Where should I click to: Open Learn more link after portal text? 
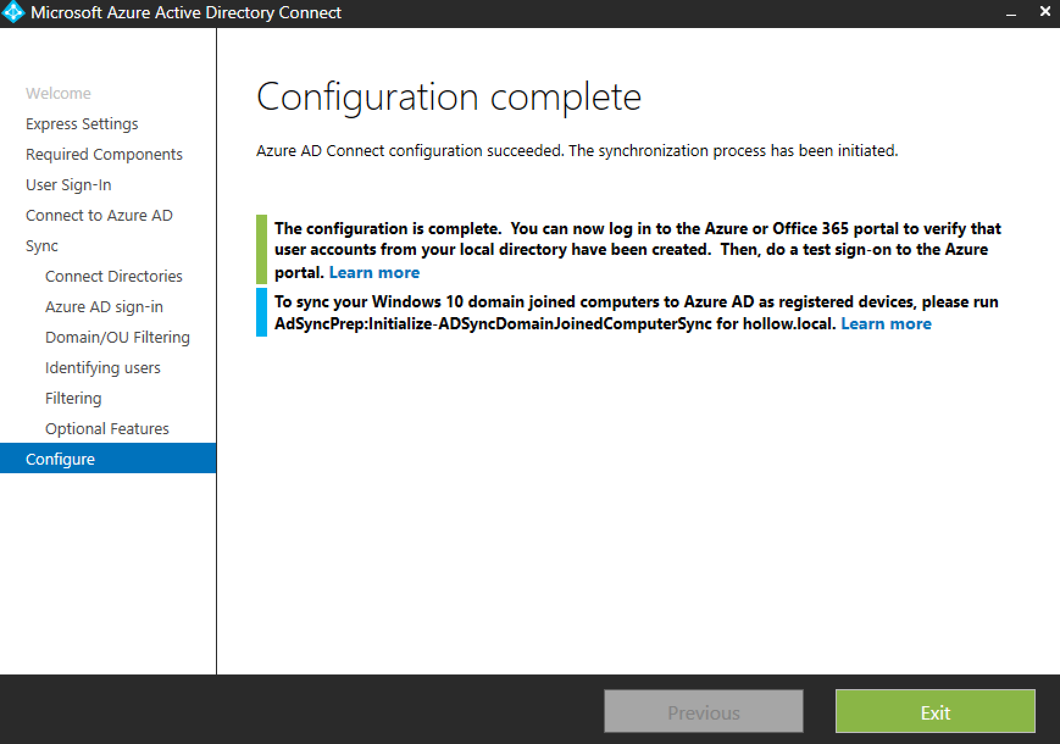(374, 273)
